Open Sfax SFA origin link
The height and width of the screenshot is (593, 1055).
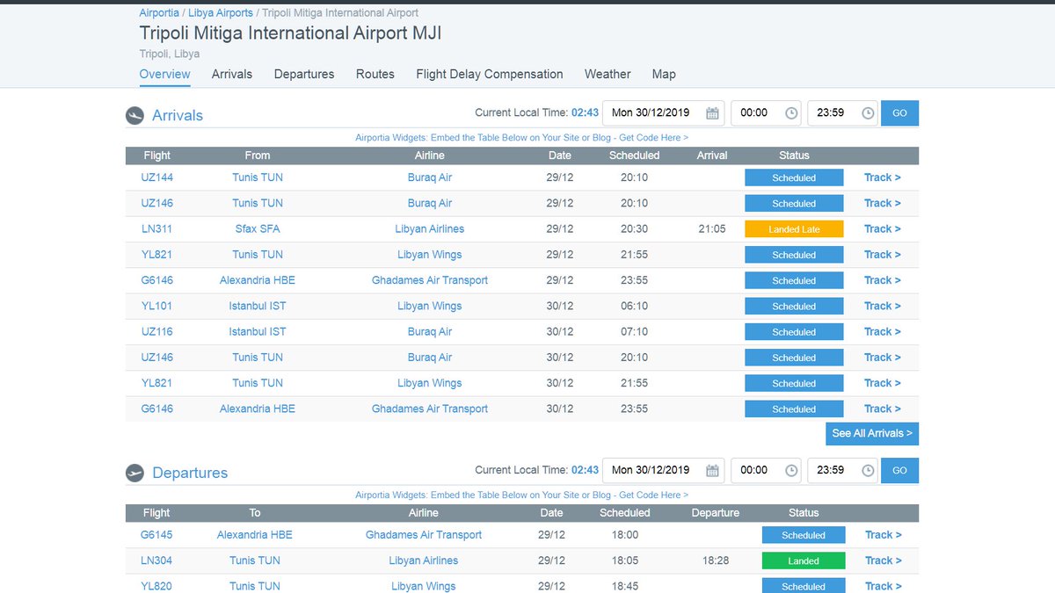(x=258, y=229)
